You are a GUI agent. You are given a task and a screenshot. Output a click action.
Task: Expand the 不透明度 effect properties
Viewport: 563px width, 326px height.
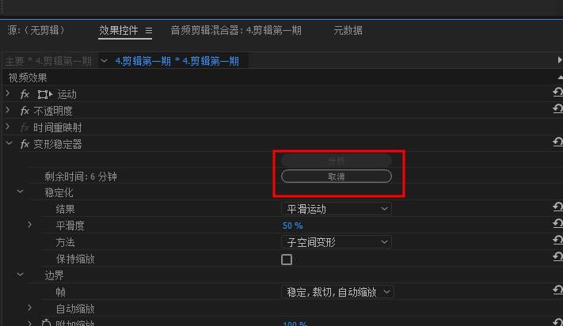pyautogui.click(x=8, y=111)
